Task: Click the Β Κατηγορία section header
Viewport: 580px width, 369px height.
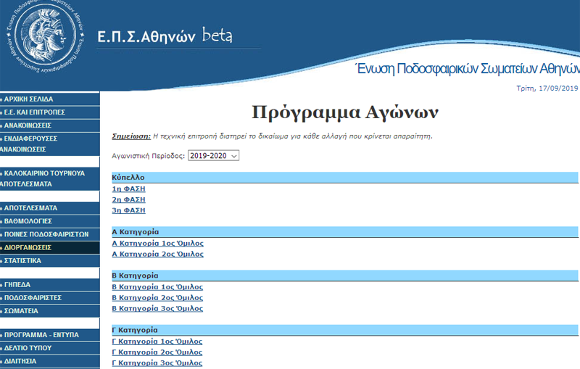Action: [x=345, y=275]
